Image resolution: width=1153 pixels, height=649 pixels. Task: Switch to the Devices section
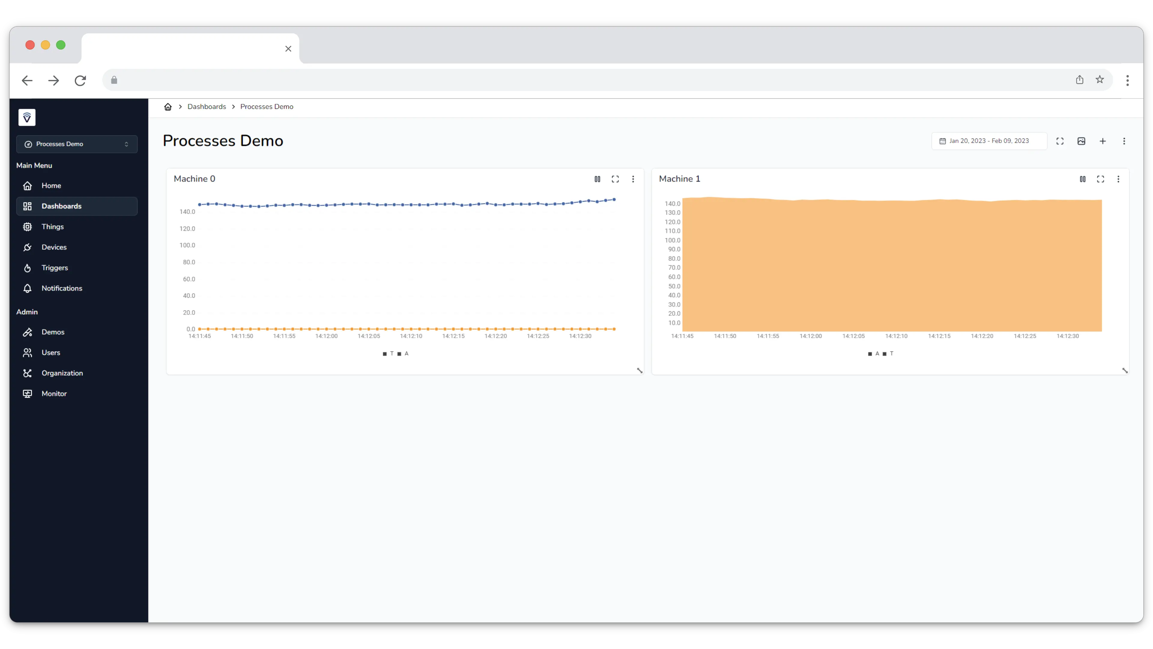click(54, 247)
